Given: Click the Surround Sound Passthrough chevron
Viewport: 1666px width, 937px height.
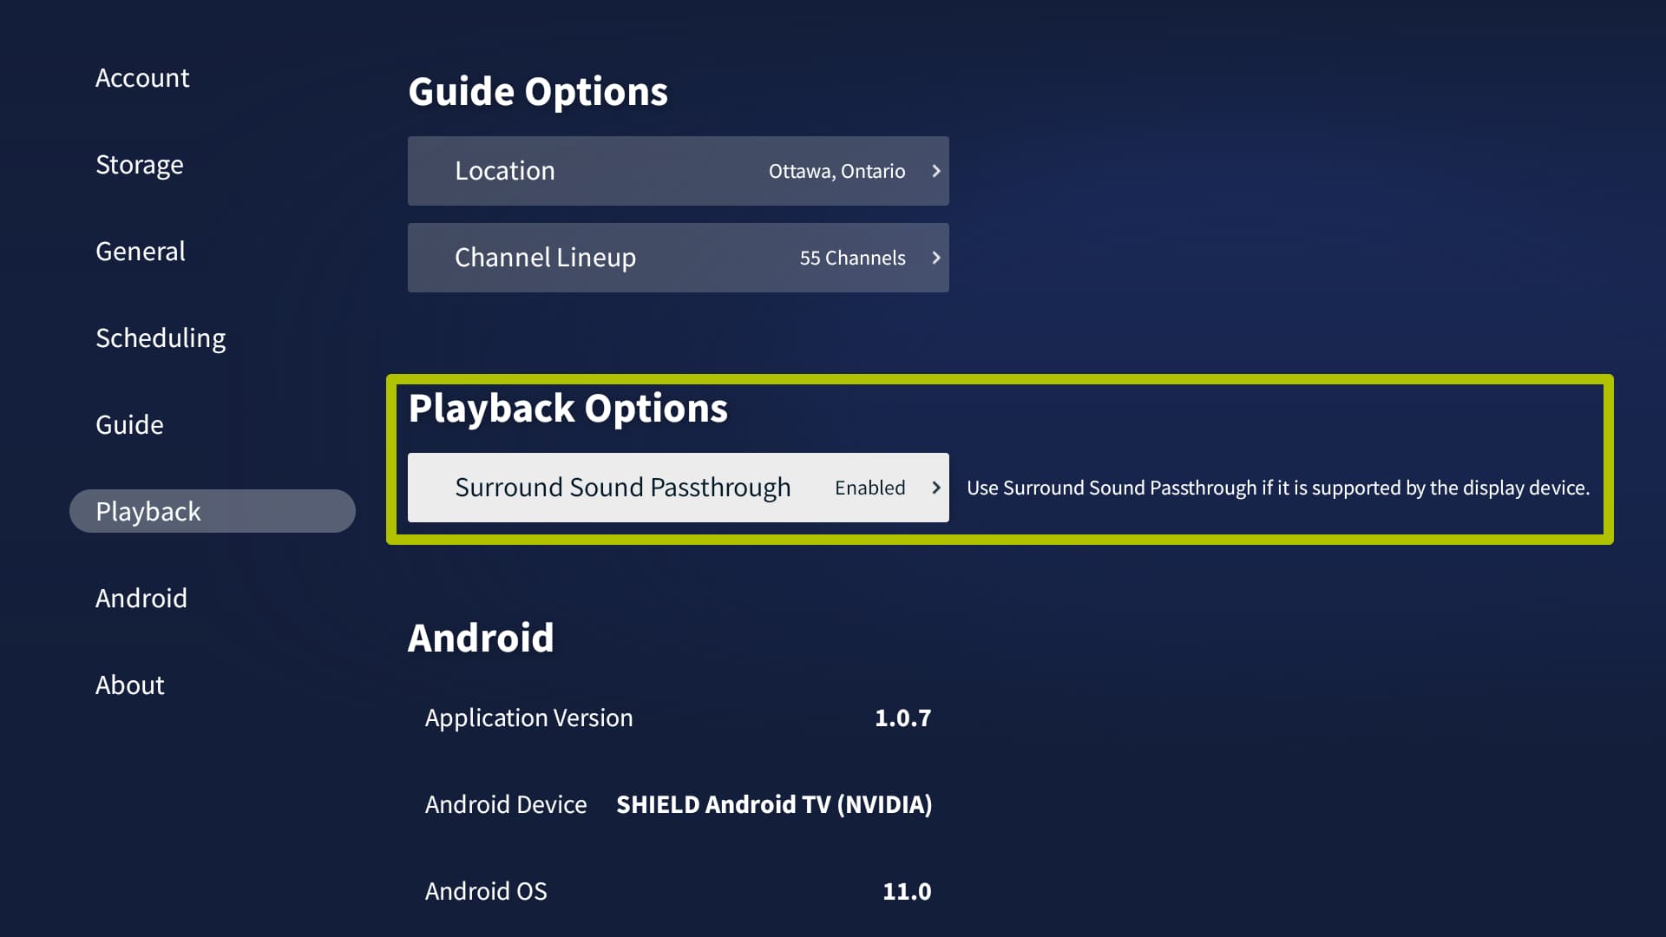Looking at the screenshot, I should [x=935, y=488].
